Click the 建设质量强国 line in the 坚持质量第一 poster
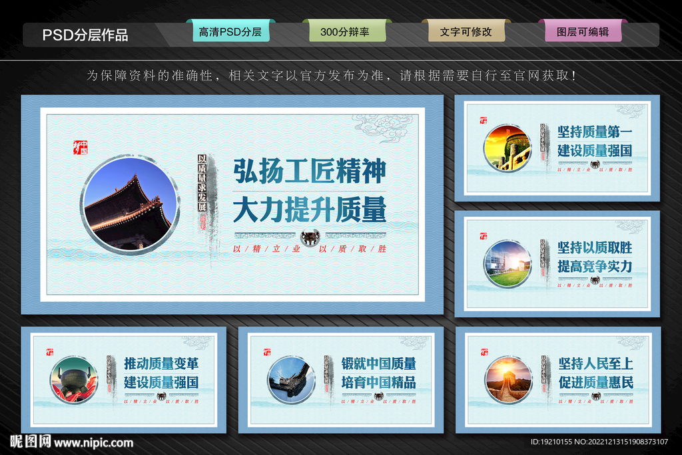This screenshot has height=455, width=682. tap(595, 151)
